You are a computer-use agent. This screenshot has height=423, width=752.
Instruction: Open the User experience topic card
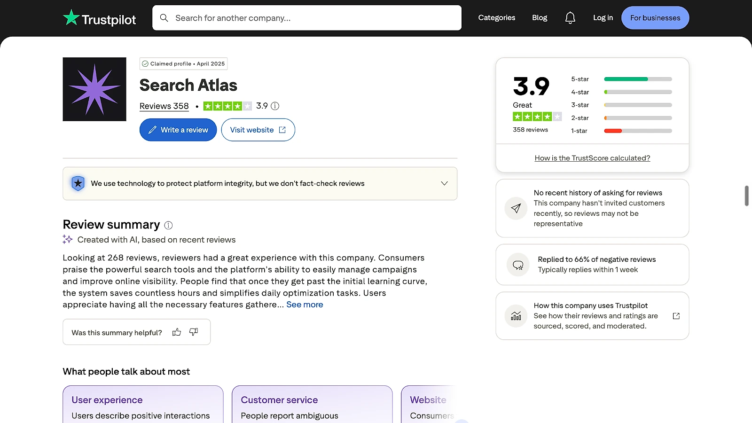click(x=143, y=404)
